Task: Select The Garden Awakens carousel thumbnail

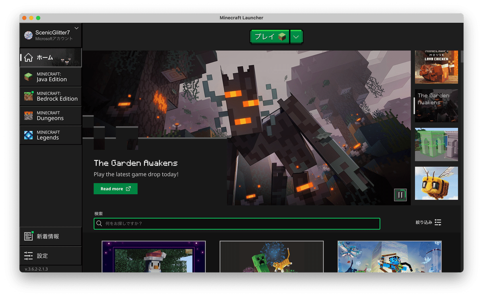Action: (x=436, y=106)
